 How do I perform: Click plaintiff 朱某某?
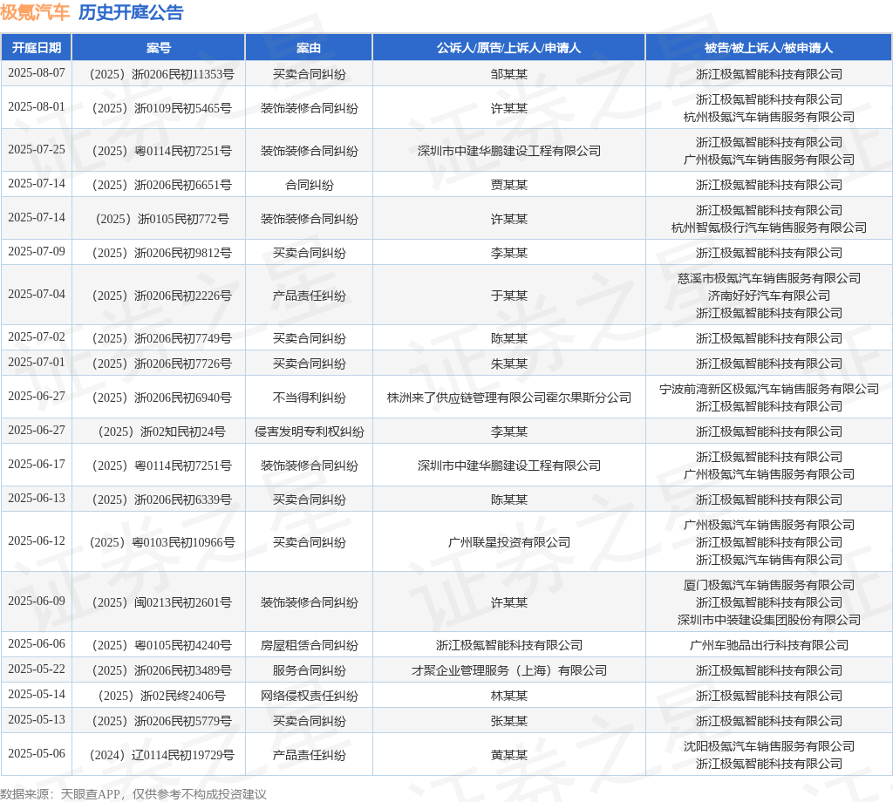tap(509, 364)
